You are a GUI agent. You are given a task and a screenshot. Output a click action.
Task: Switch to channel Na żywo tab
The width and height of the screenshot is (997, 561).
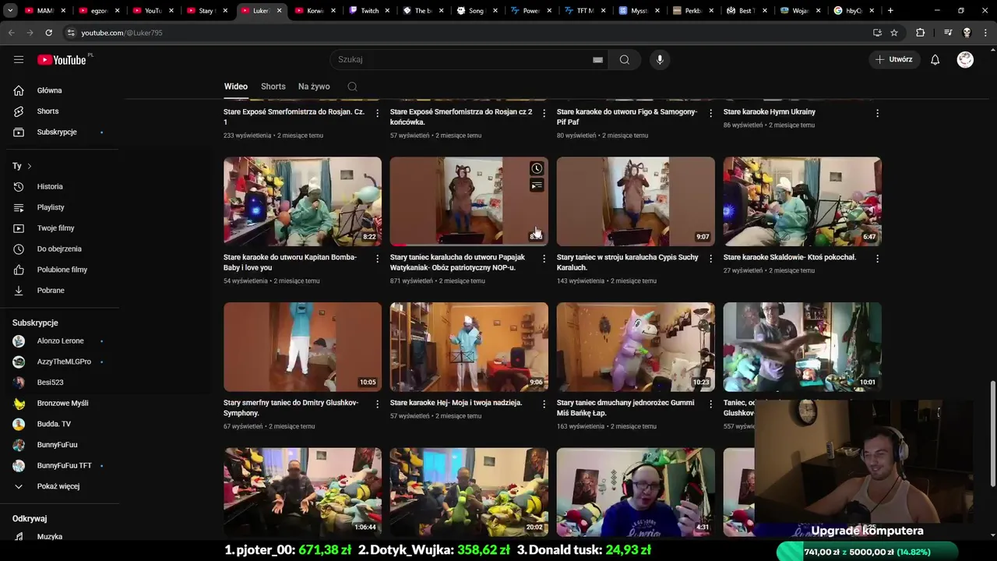tap(314, 86)
